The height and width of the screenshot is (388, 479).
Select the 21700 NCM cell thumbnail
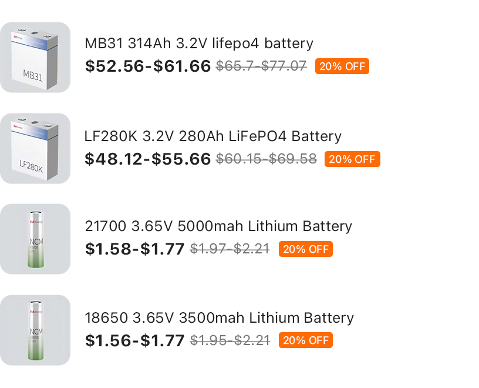pos(35,239)
